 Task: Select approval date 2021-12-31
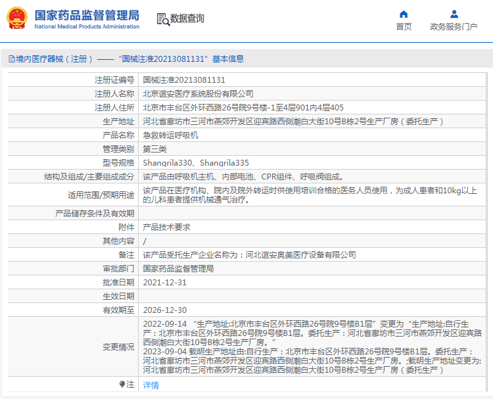(165, 283)
